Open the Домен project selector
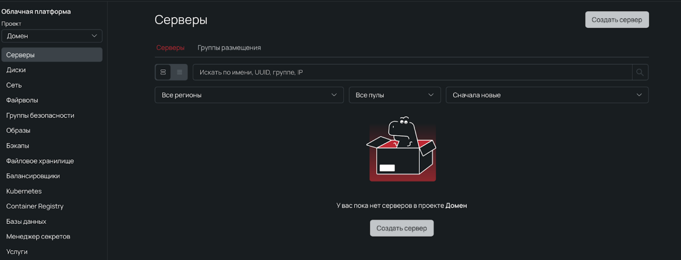This screenshot has width=681, height=260. pos(52,36)
